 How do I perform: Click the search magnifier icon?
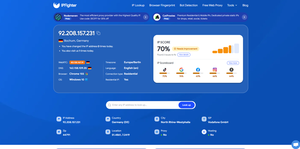[109, 105]
